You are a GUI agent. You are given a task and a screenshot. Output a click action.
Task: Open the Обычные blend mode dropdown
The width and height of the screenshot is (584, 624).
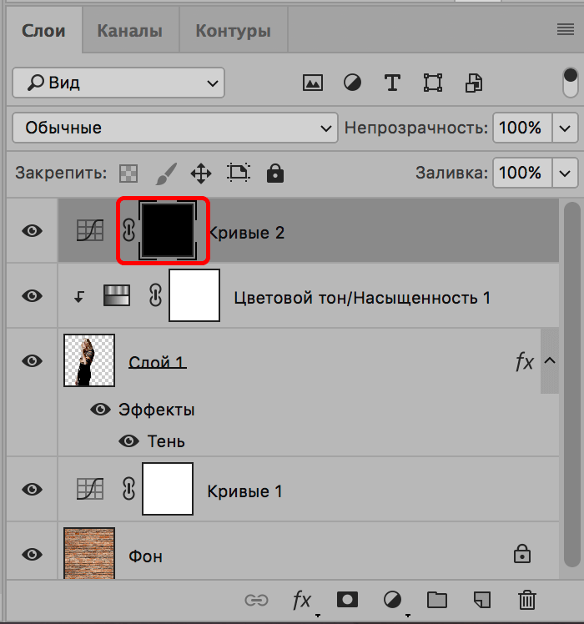pyautogui.click(x=175, y=128)
